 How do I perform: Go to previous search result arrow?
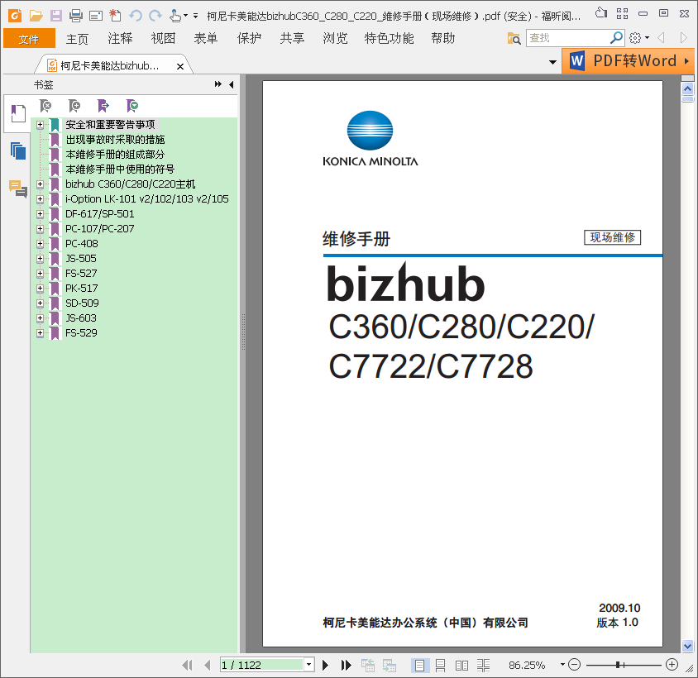(662, 38)
